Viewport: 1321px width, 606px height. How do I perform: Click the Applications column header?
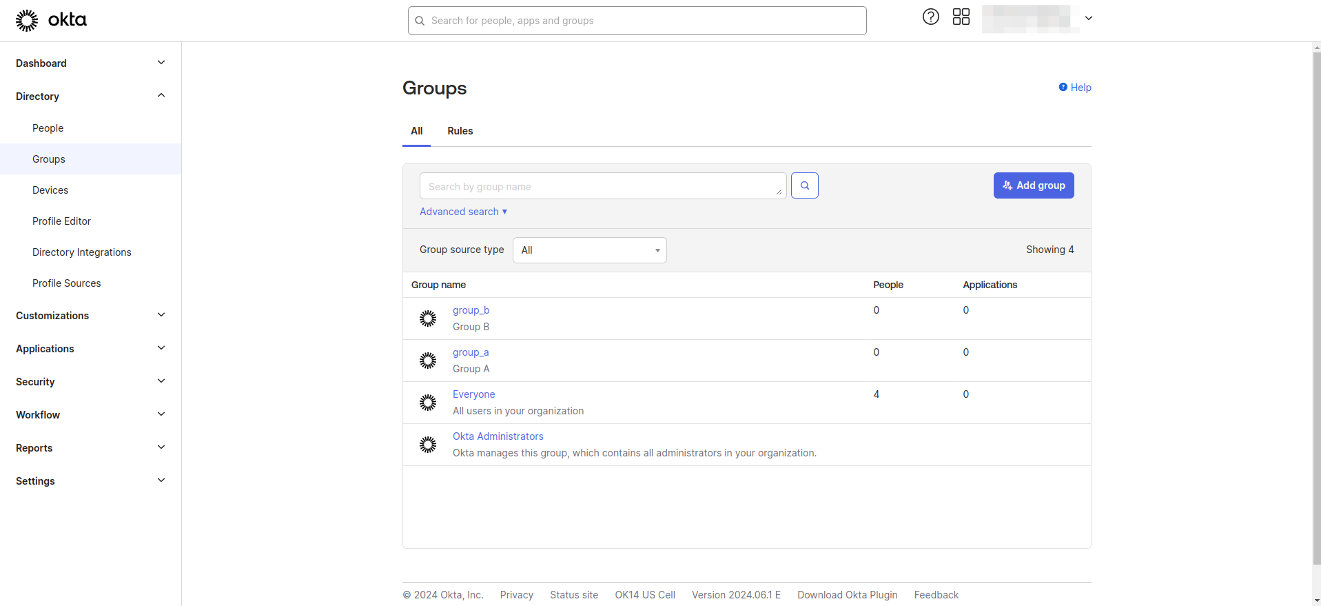990,285
